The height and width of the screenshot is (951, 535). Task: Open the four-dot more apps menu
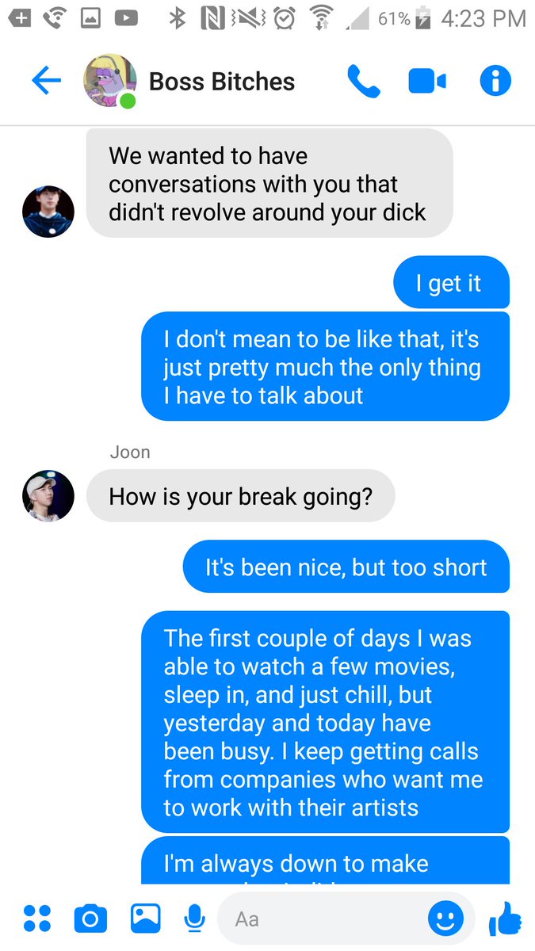(36, 919)
